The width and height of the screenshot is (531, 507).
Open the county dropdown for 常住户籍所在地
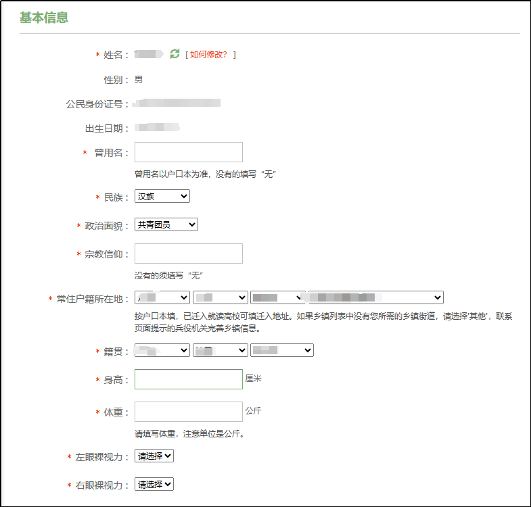pos(277,297)
